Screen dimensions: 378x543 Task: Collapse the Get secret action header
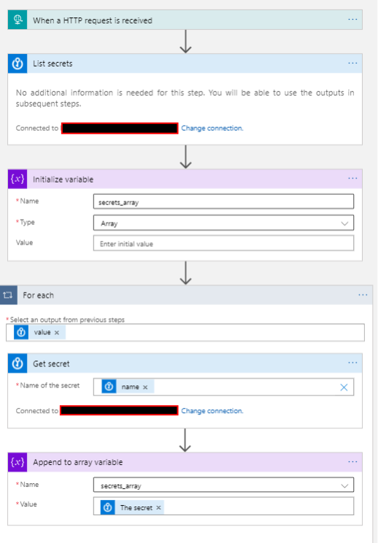(185, 363)
